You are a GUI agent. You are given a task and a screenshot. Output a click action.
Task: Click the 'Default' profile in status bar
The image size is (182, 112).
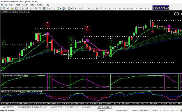tap(102, 110)
